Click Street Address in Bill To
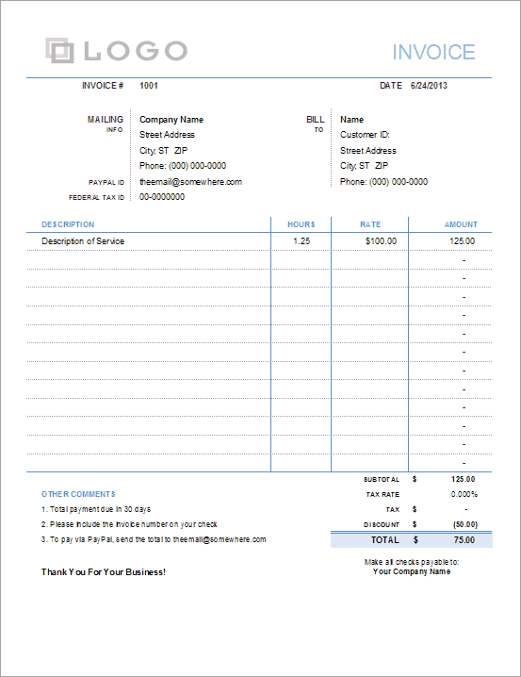Image resolution: width=521 pixels, height=677 pixels. pos(367,151)
